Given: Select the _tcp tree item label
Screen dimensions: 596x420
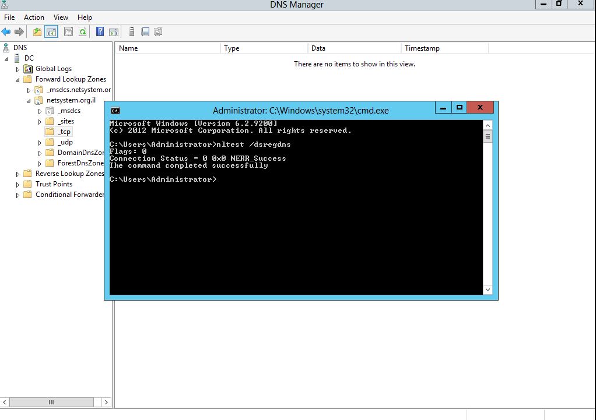Looking at the screenshot, I should click(64, 132).
